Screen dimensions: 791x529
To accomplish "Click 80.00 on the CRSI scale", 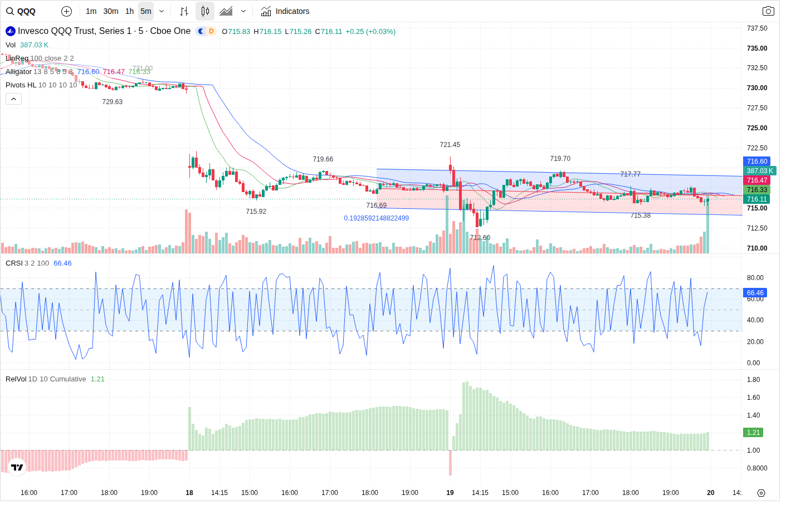I will (x=755, y=278).
